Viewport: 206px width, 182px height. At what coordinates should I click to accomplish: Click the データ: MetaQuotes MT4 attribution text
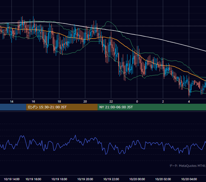click(188, 166)
